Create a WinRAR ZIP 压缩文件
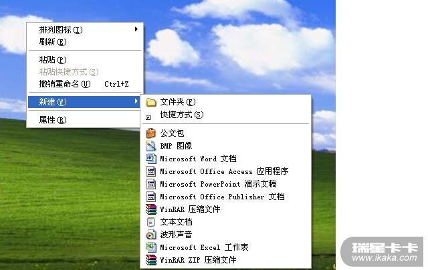 [226, 260]
